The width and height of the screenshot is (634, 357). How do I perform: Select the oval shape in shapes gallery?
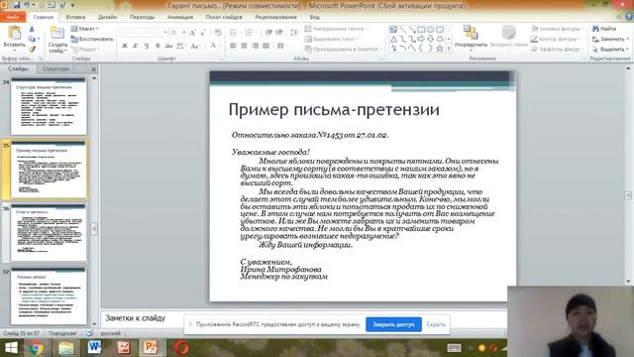pyautogui.click(x=431, y=30)
